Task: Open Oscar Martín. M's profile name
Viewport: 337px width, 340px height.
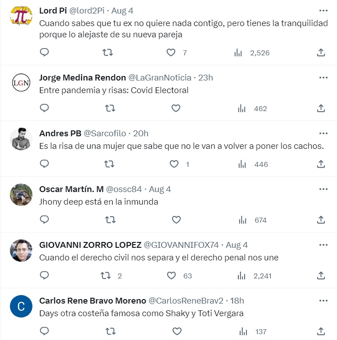Action: [x=71, y=189]
